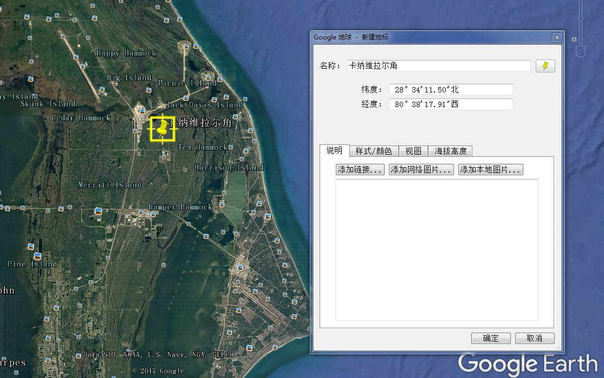Image resolution: width=604 pixels, height=378 pixels.
Task: Close the 新建地标 dialog with the X button
Action: pos(557,37)
